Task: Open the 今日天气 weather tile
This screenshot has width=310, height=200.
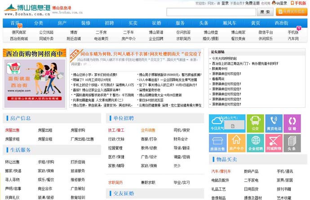Action: (227, 124)
